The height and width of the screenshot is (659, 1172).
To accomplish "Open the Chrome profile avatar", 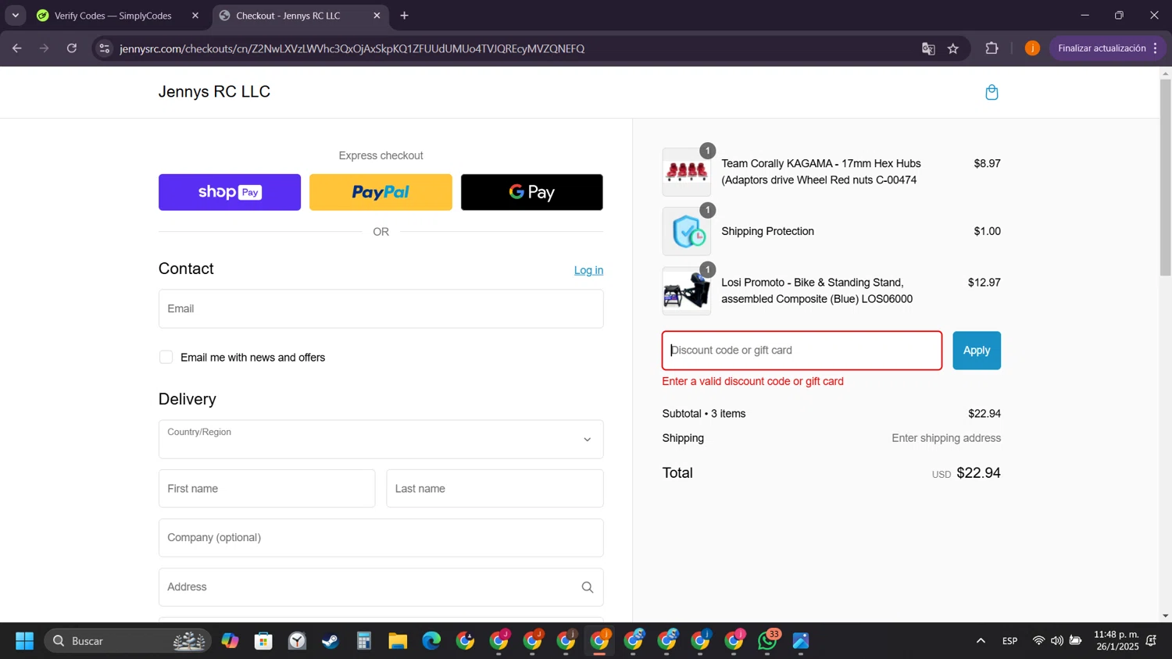I will [1032, 48].
